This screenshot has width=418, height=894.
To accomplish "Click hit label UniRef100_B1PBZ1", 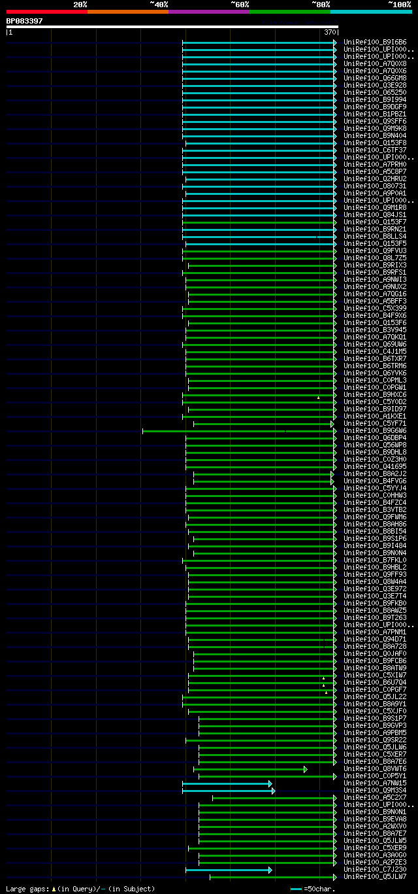I will (x=375, y=114).
